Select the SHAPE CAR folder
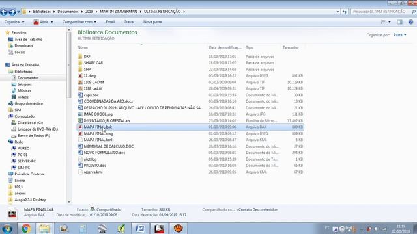Image resolution: width=417 pixels, height=234 pixels. (x=93, y=62)
